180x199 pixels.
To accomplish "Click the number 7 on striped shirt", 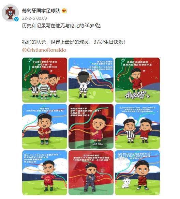I will (83, 86).
